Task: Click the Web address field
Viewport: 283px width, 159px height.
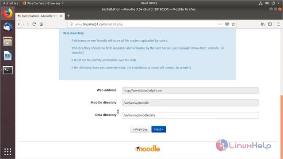Action: pos(190,91)
